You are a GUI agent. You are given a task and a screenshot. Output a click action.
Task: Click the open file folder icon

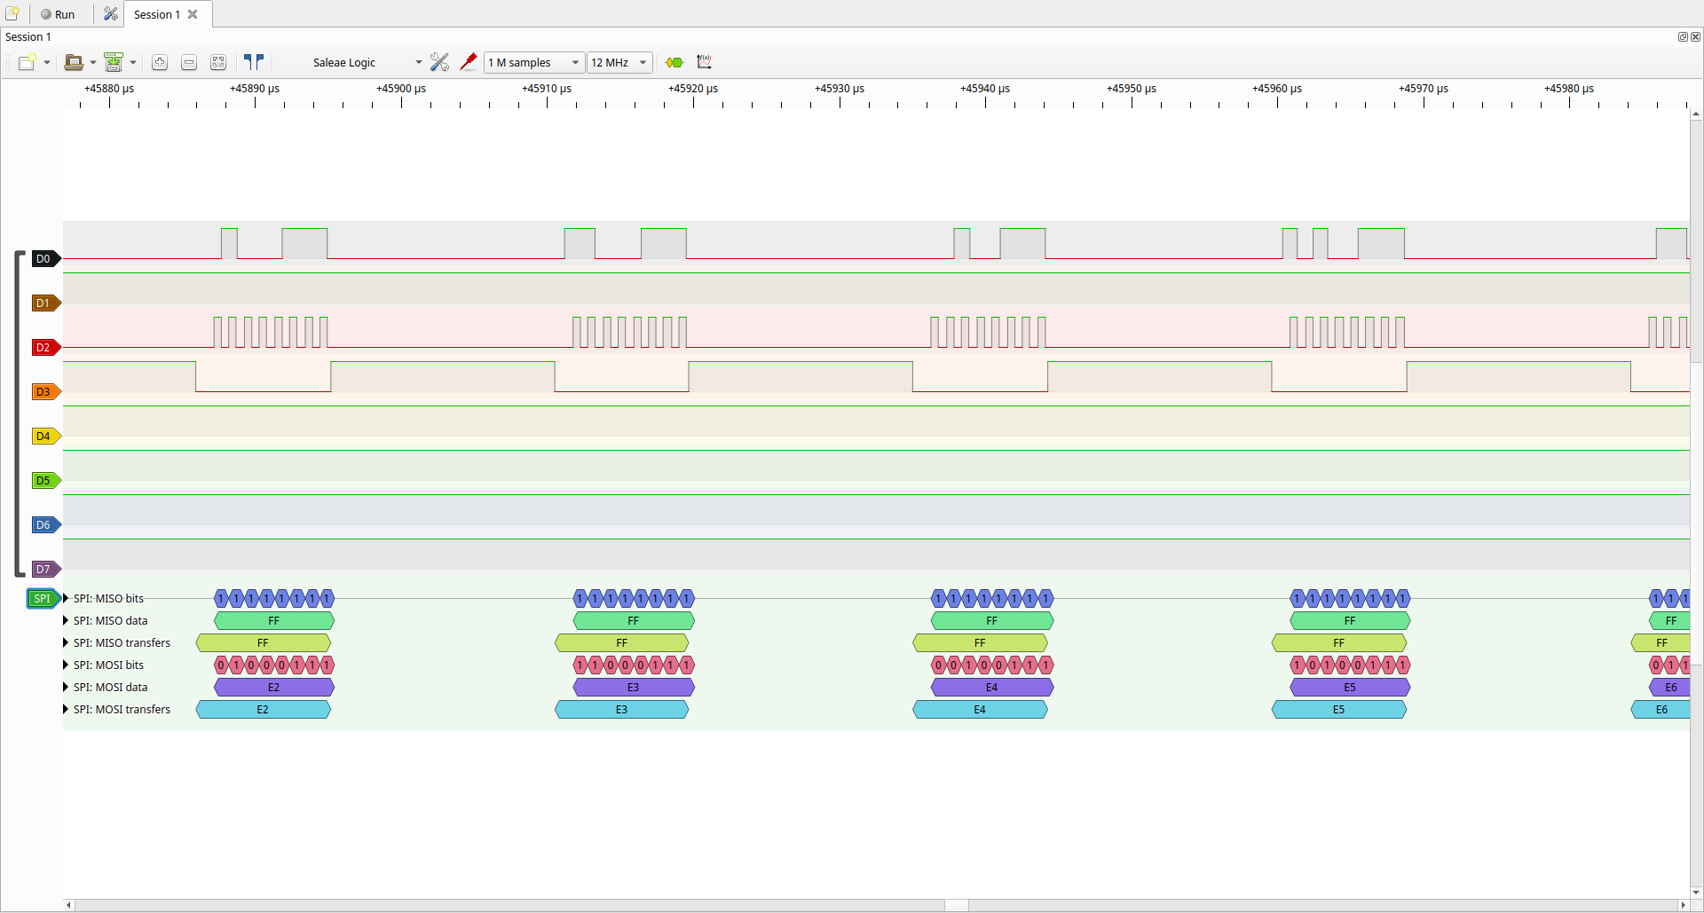75,62
